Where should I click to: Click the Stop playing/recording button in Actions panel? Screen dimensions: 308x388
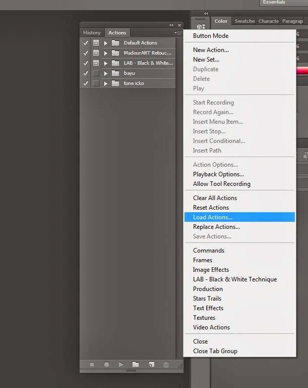pyautogui.click(x=92, y=364)
